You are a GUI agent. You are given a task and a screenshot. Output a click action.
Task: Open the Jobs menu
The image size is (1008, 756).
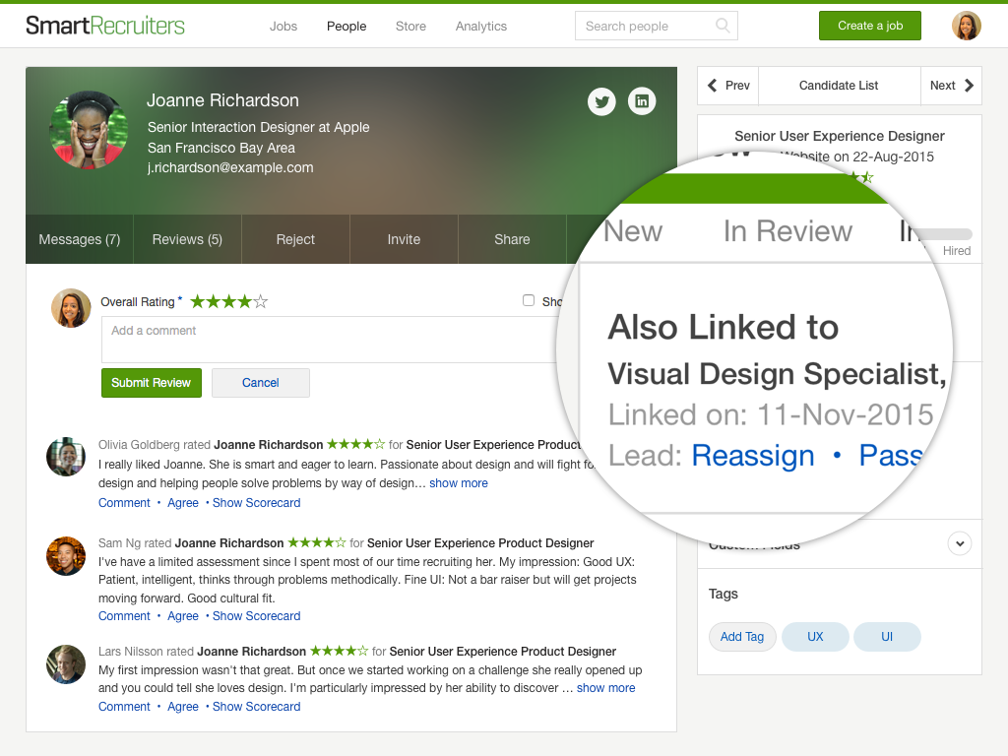point(283,27)
